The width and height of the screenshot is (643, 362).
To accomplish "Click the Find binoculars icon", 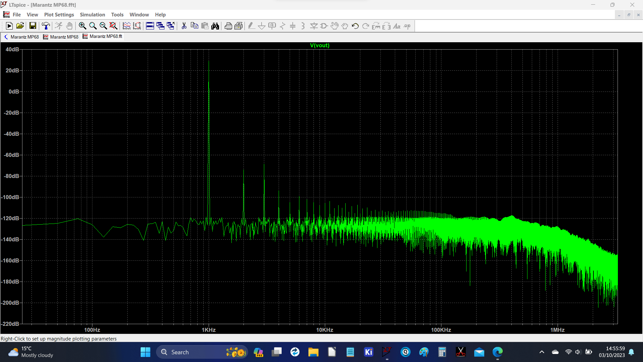I will pos(215,26).
